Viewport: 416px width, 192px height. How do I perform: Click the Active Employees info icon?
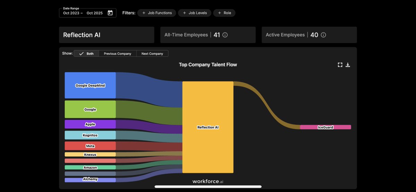tap(323, 35)
